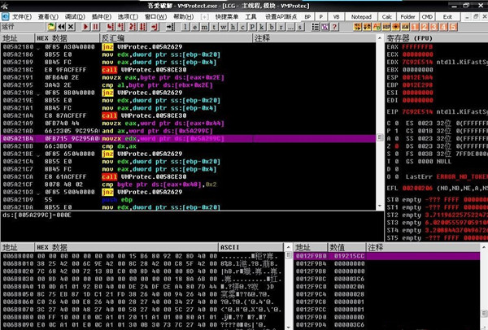Click the Notepad button
Image resolution: width=488 pixels, height=330 pixels.
(361, 17)
